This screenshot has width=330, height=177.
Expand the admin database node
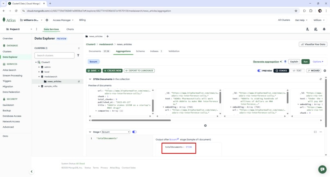[39, 67]
